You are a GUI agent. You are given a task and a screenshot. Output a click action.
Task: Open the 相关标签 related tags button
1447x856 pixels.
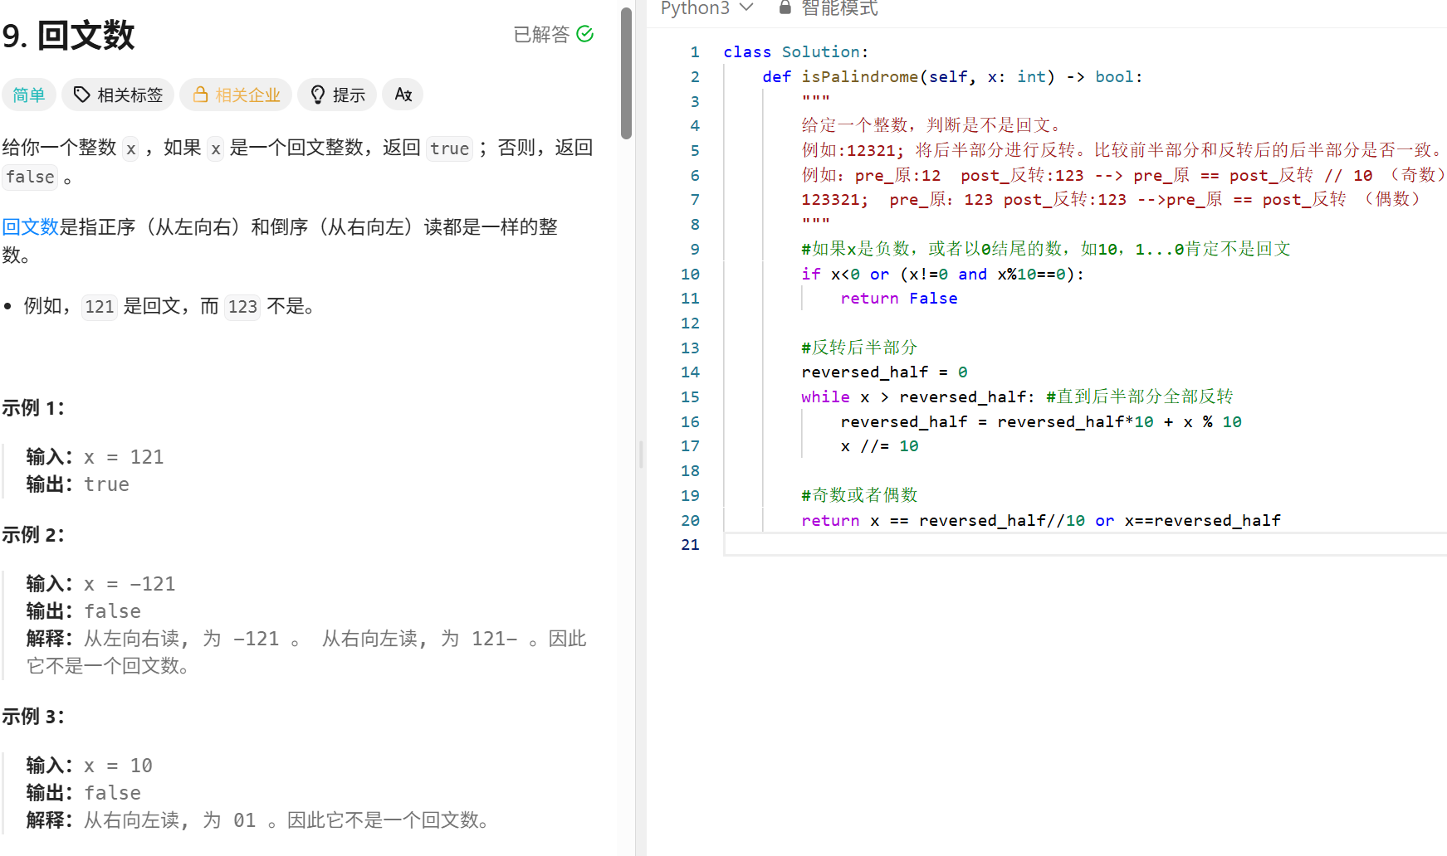click(119, 95)
